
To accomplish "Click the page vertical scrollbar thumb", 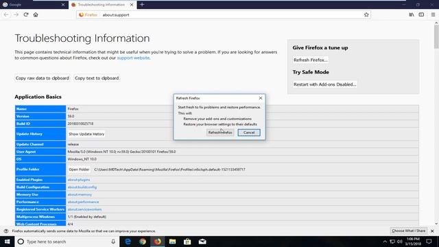I will tap(436, 36).
